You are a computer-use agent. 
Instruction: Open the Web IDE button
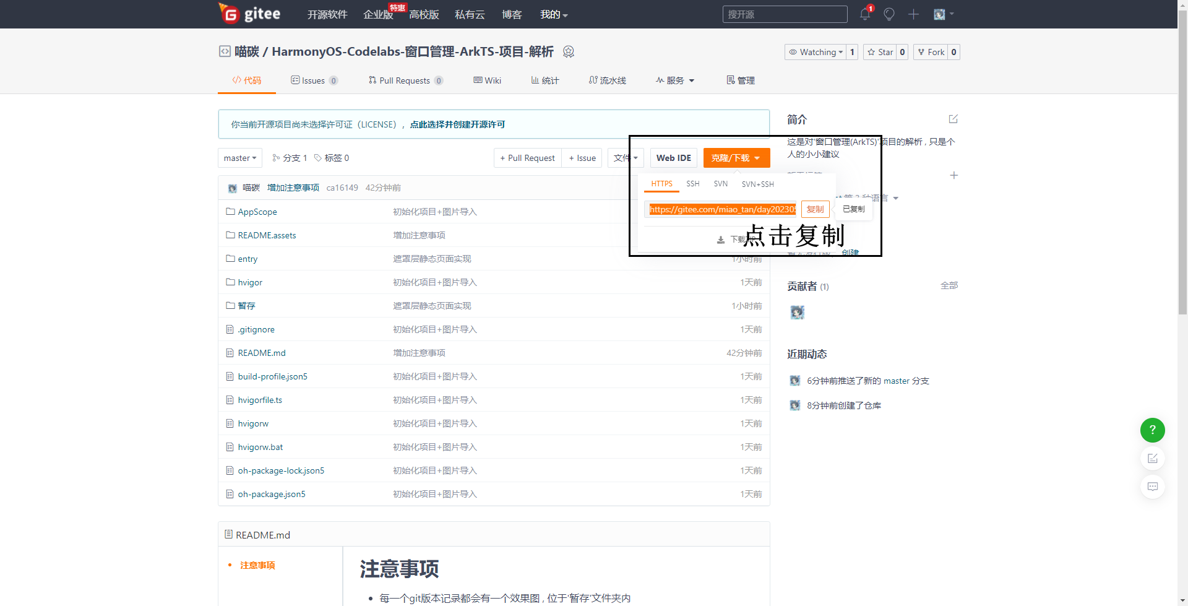click(x=673, y=158)
